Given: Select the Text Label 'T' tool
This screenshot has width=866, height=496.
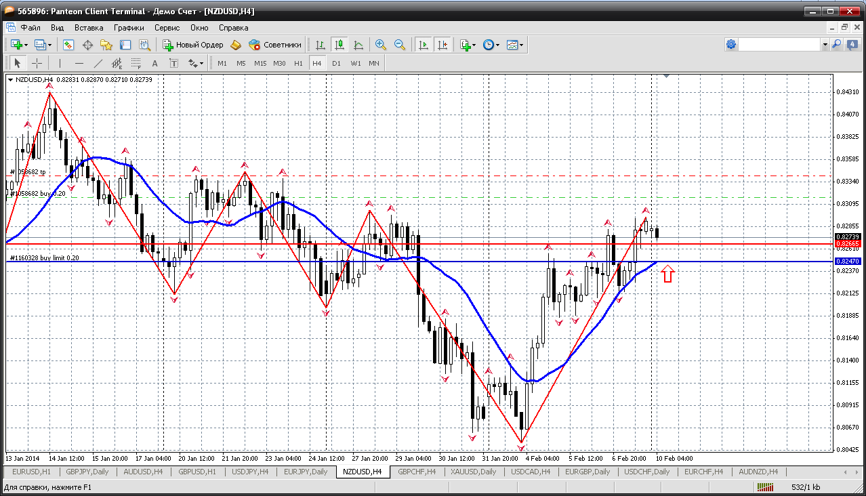Looking at the screenshot, I should (x=173, y=63).
